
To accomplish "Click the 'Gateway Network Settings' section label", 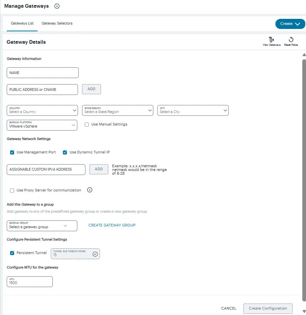I will [x=29, y=139].
